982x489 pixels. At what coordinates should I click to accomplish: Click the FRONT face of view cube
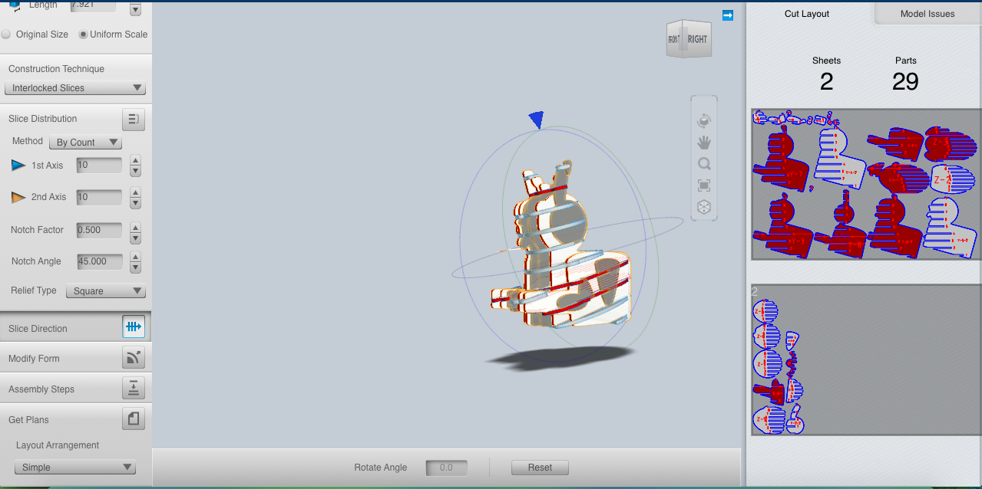tap(674, 40)
